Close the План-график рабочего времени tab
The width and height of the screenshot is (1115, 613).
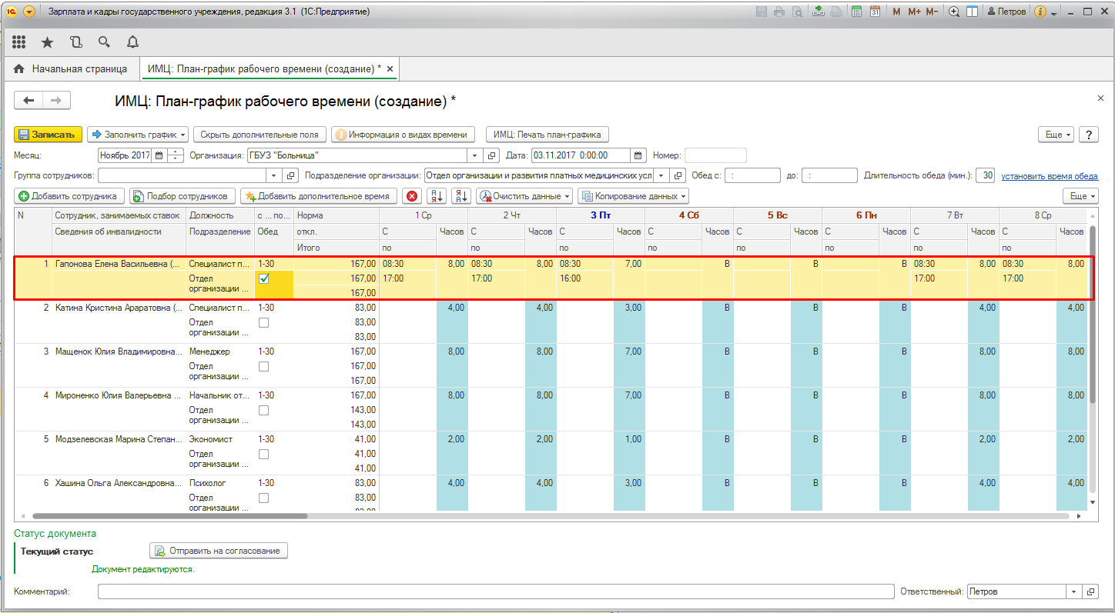point(390,69)
